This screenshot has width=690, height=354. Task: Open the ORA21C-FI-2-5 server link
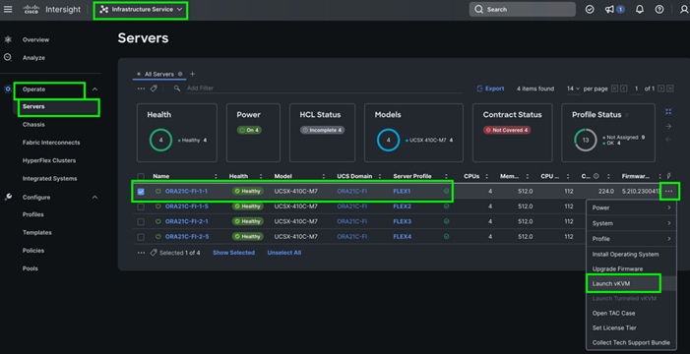pyautogui.click(x=187, y=237)
